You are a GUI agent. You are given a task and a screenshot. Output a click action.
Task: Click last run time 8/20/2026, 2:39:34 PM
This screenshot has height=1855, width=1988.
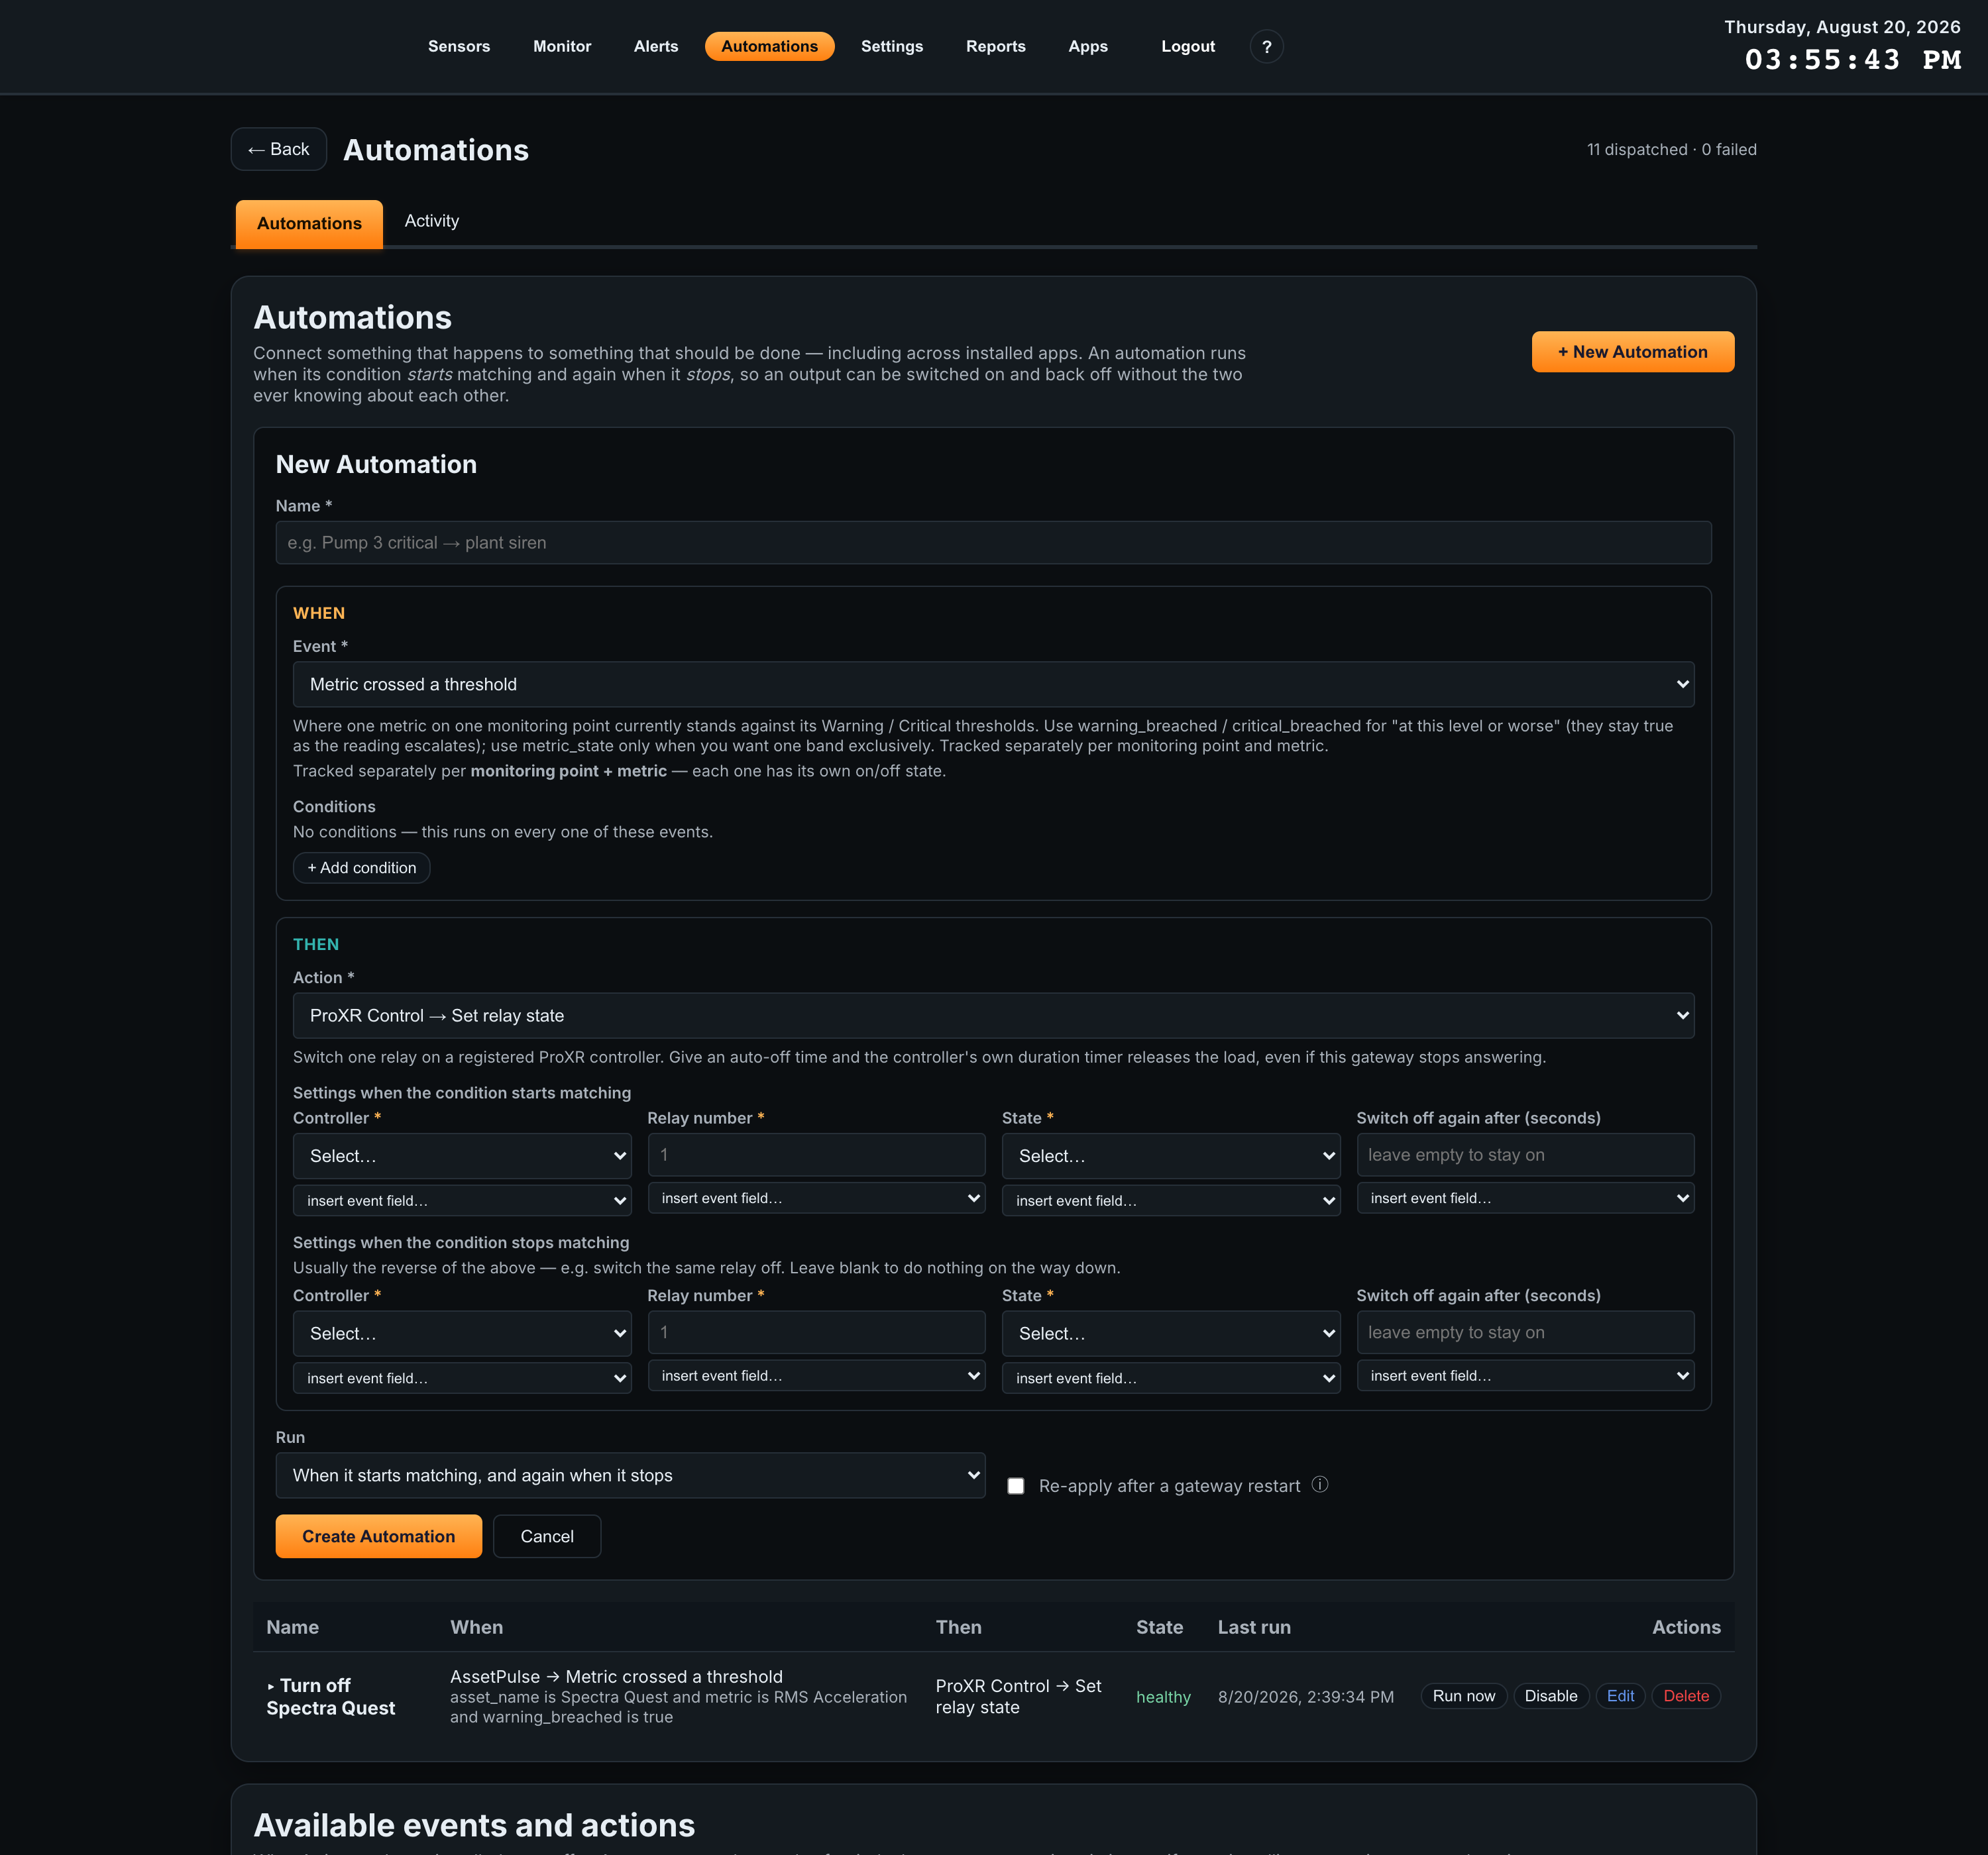click(x=1305, y=1697)
